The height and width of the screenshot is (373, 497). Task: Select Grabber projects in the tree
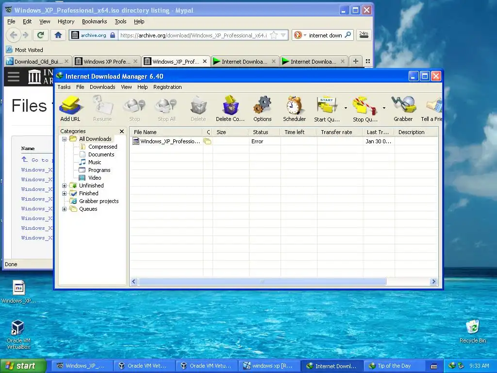[99, 201]
